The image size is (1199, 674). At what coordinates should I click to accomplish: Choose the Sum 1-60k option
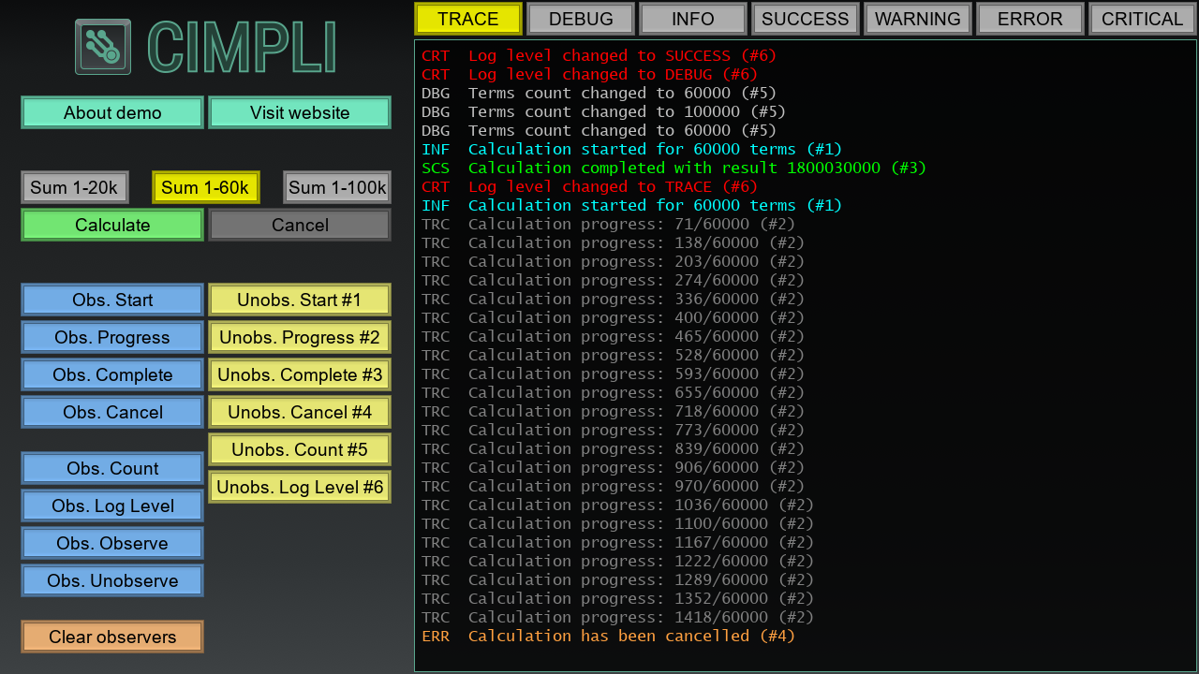tap(206, 187)
